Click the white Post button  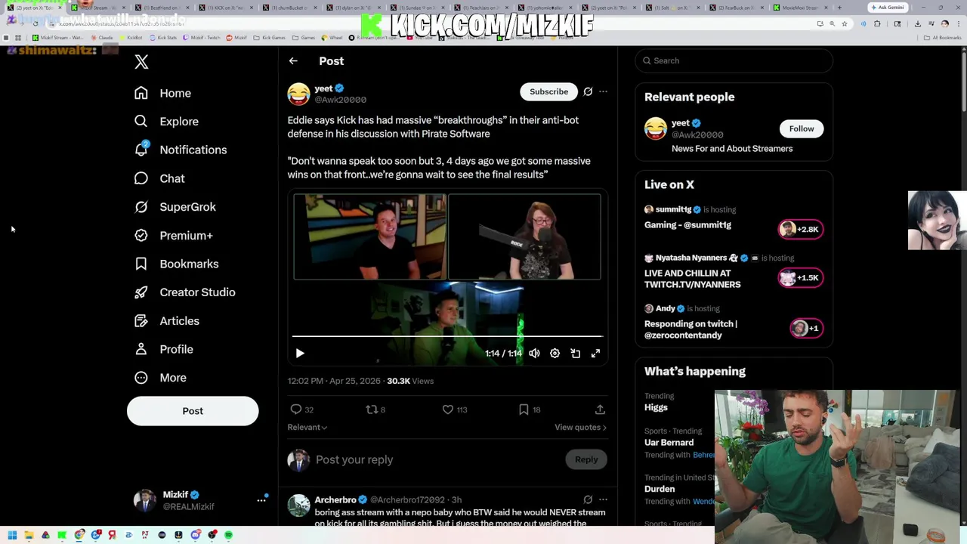(x=193, y=411)
